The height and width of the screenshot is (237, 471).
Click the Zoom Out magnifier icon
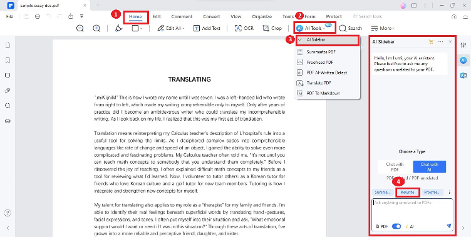pos(80,28)
